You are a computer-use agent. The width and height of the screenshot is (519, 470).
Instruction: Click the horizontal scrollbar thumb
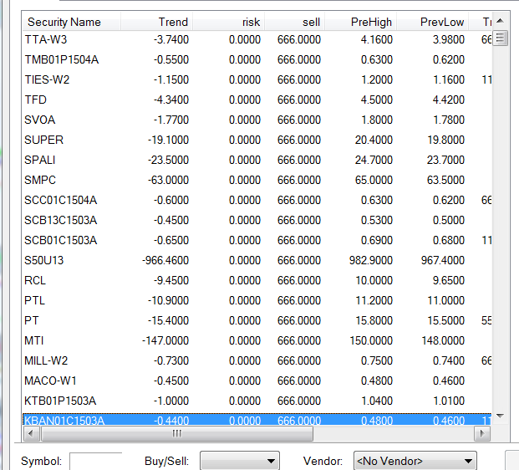click(177, 433)
